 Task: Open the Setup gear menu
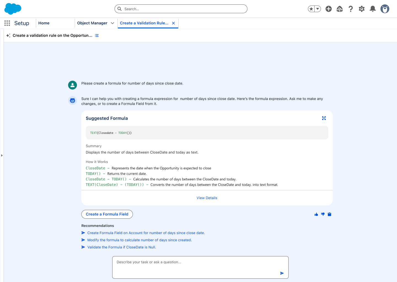click(x=362, y=9)
